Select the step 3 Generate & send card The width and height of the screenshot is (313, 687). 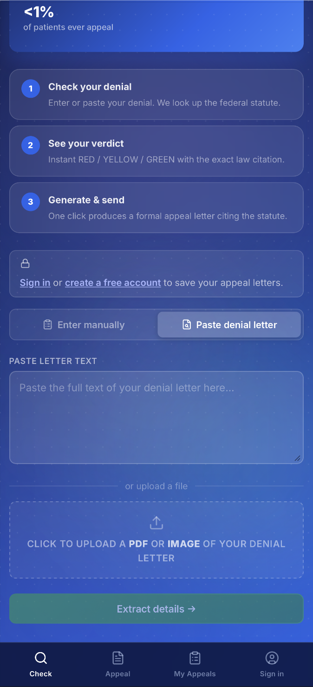156,208
